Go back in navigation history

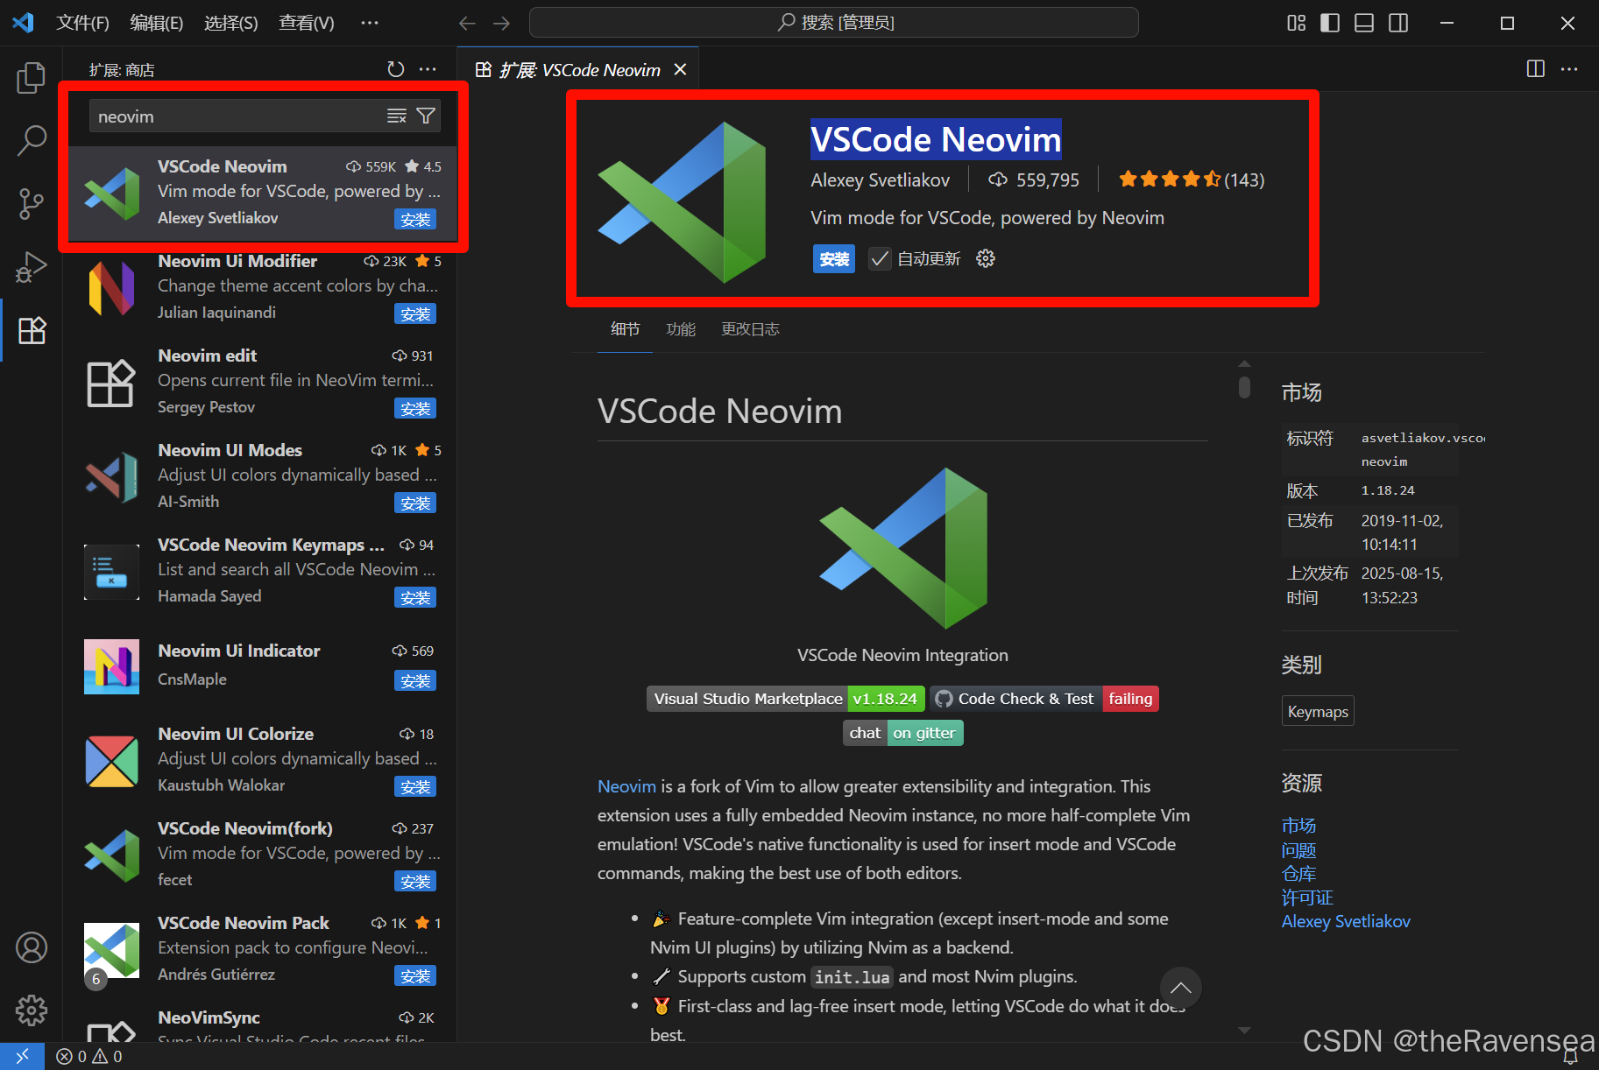pos(467,23)
